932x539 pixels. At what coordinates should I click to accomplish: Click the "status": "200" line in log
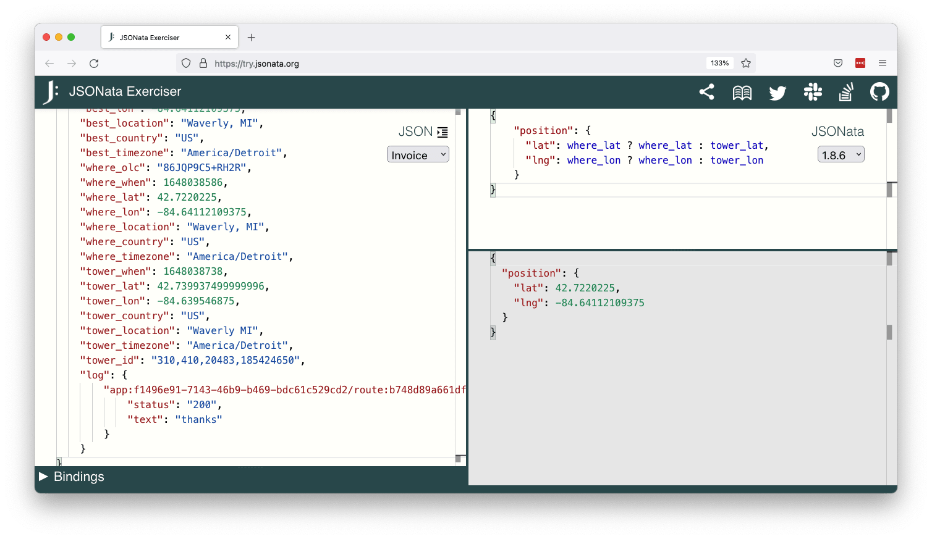(x=174, y=405)
